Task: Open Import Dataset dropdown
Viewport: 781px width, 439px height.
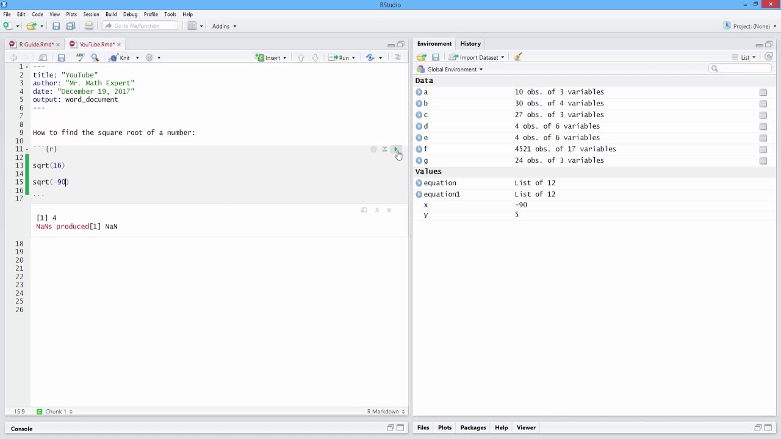Action: tap(477, 57)
